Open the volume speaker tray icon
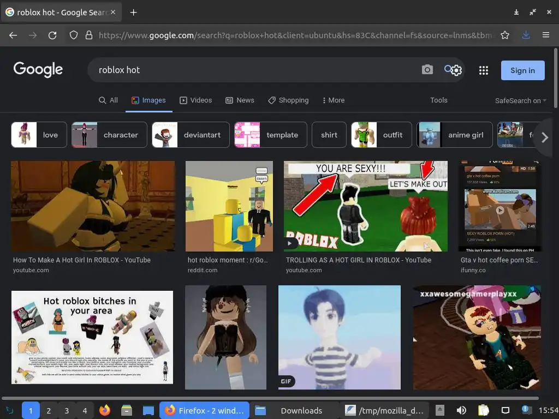 point(461,410)
